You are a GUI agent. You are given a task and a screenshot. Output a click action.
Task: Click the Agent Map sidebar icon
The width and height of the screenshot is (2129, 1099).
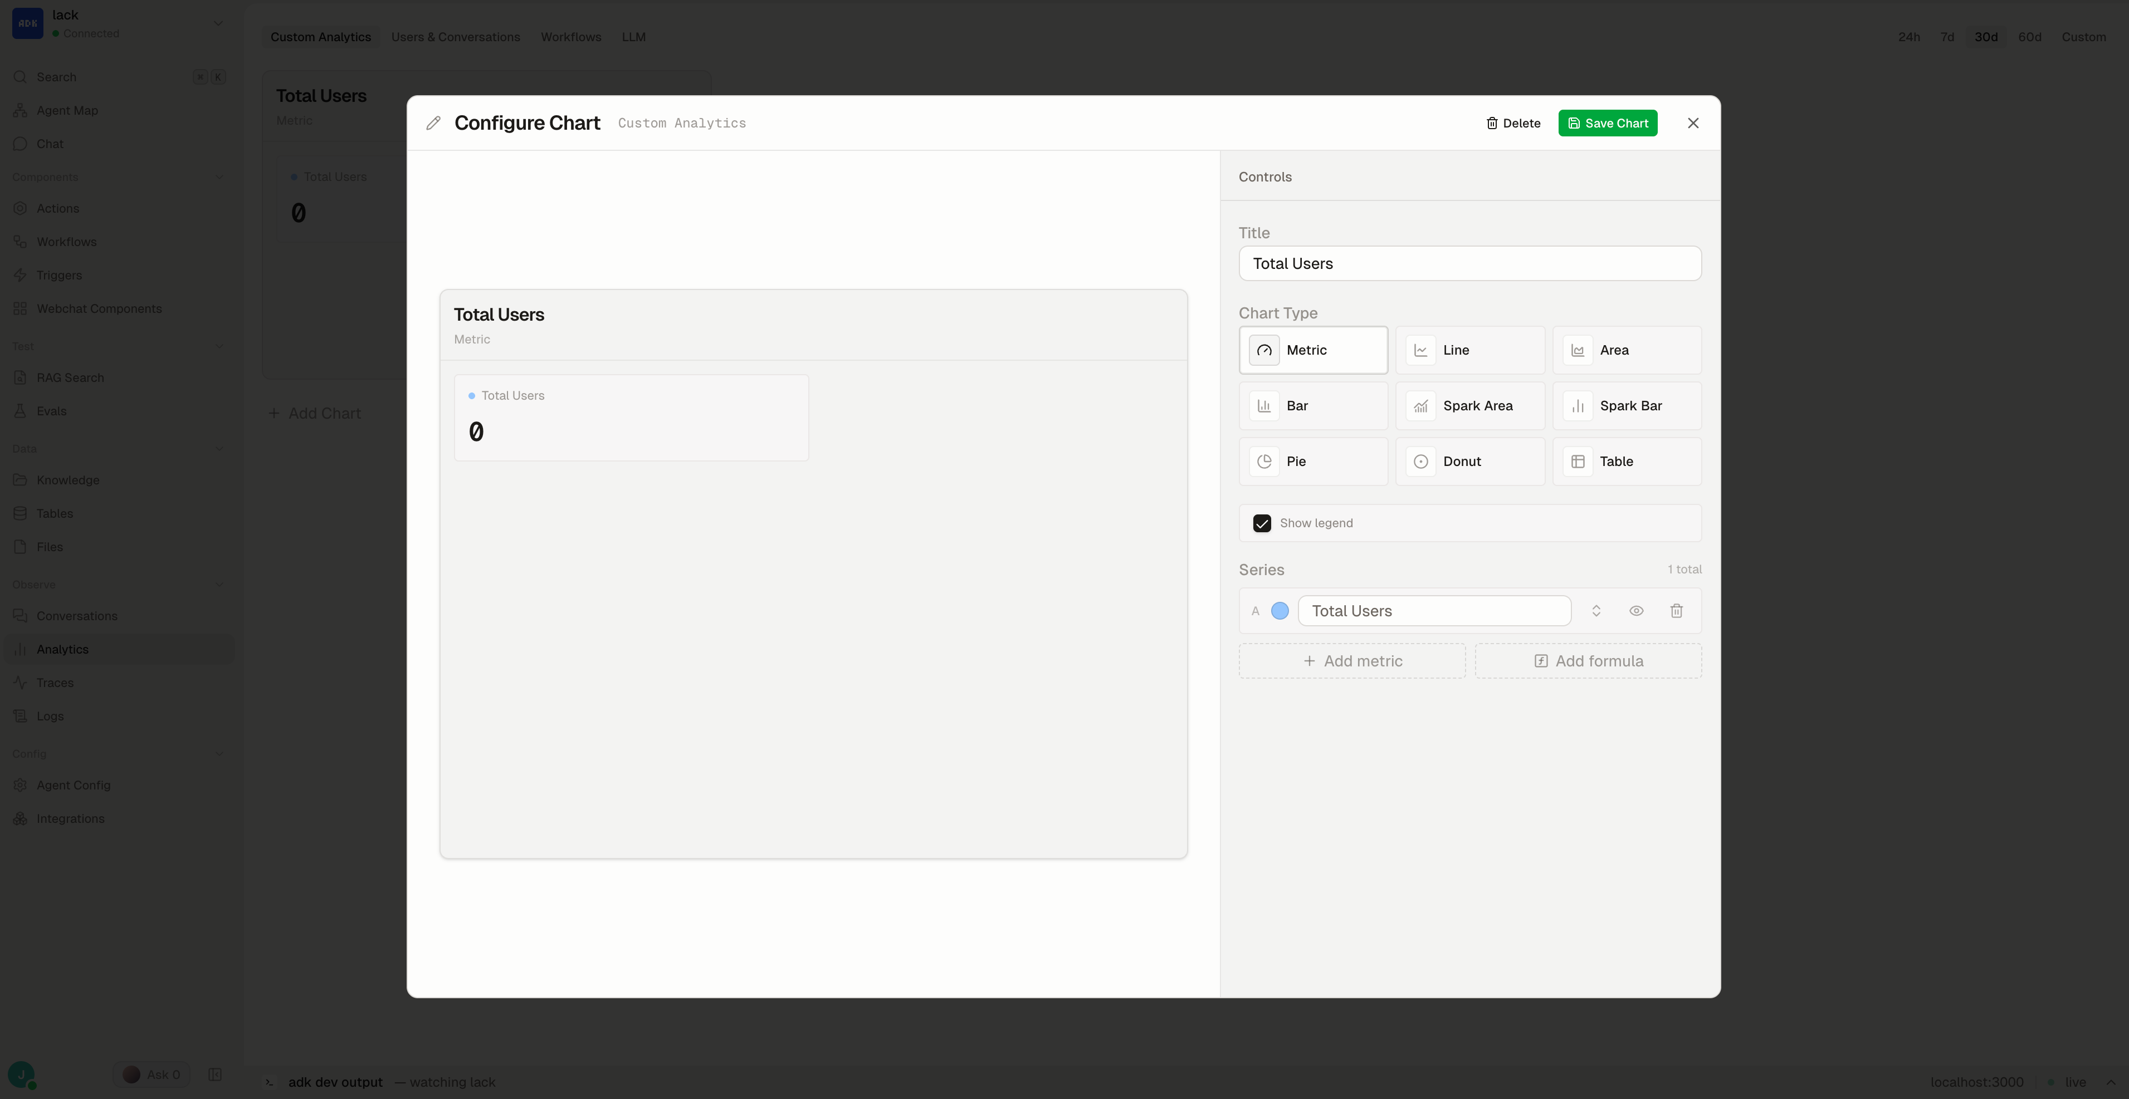[x=20, y=110]
